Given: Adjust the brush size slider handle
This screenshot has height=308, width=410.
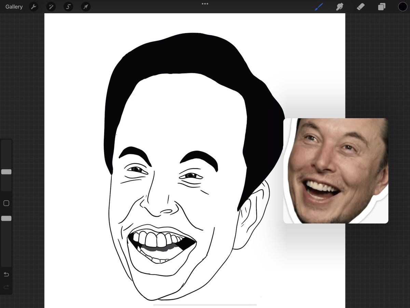Looking at the screenshot, I should (x=6, y=172).
